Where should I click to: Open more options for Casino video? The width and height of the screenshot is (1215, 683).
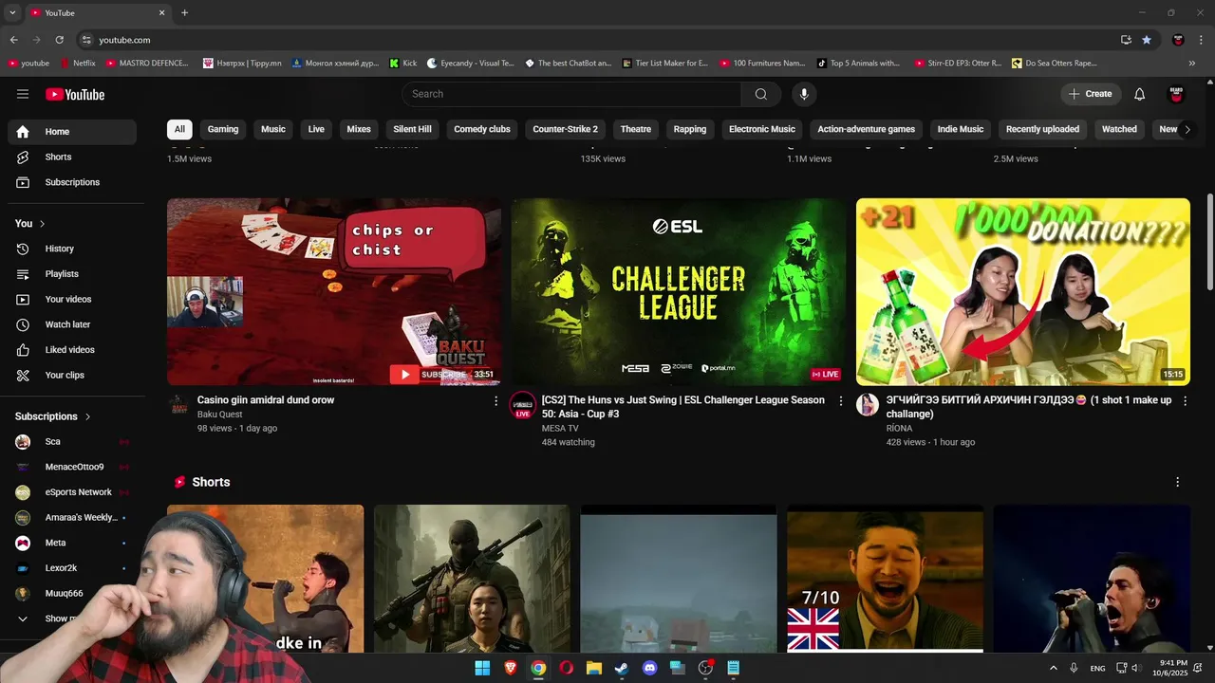click(x=495, y=401)
